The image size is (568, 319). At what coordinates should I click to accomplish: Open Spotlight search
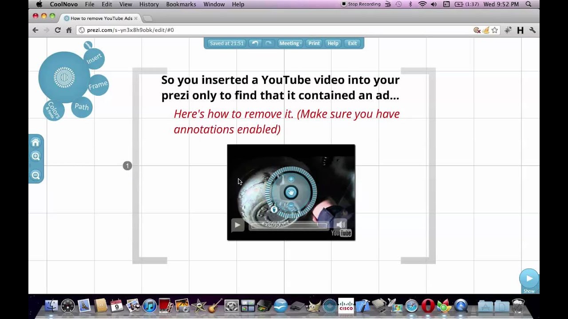click(528, 4)
